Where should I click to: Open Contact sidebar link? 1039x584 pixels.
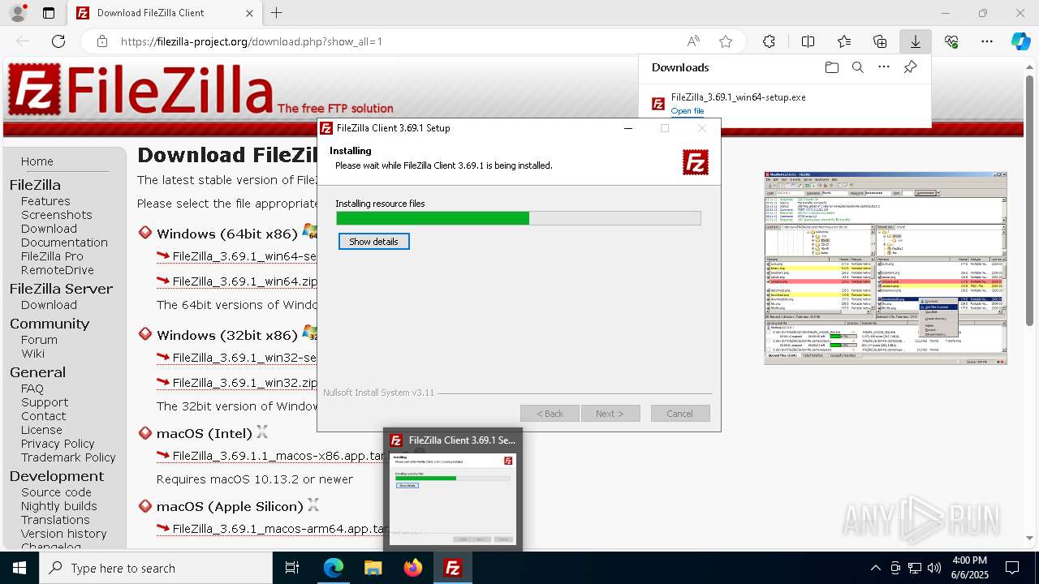pos(44,416)
